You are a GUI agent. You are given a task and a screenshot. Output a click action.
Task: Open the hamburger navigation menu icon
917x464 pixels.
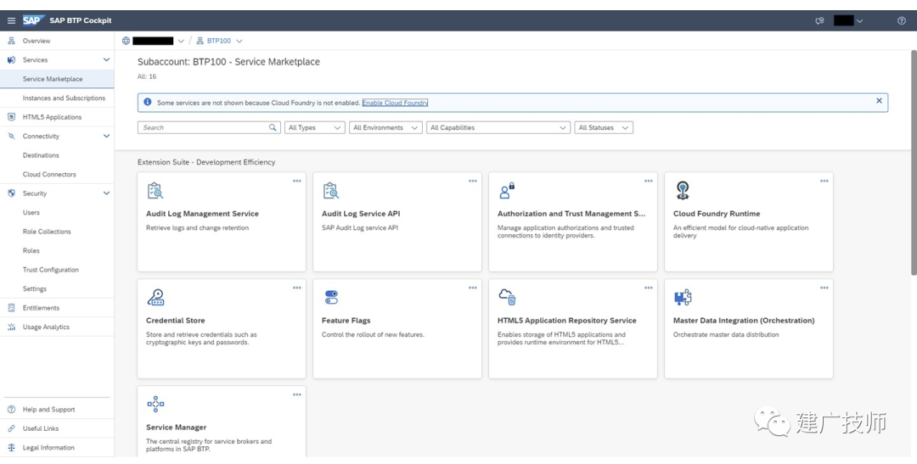(11, 20)
